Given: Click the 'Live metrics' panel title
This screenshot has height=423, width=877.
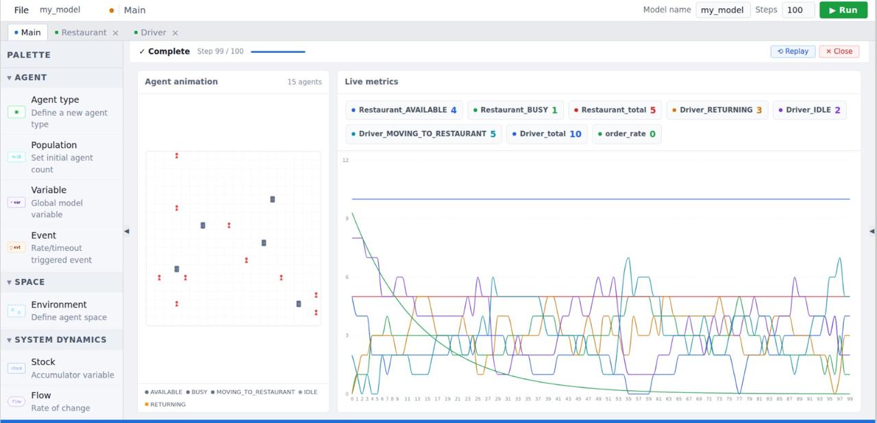Looking at the screenshot, I should pyautogui.click(x=371, y=82).
